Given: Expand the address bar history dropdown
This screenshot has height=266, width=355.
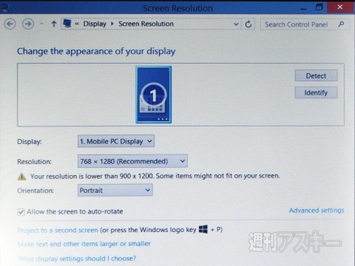Looking at the screenshot, I should point(236,24).
